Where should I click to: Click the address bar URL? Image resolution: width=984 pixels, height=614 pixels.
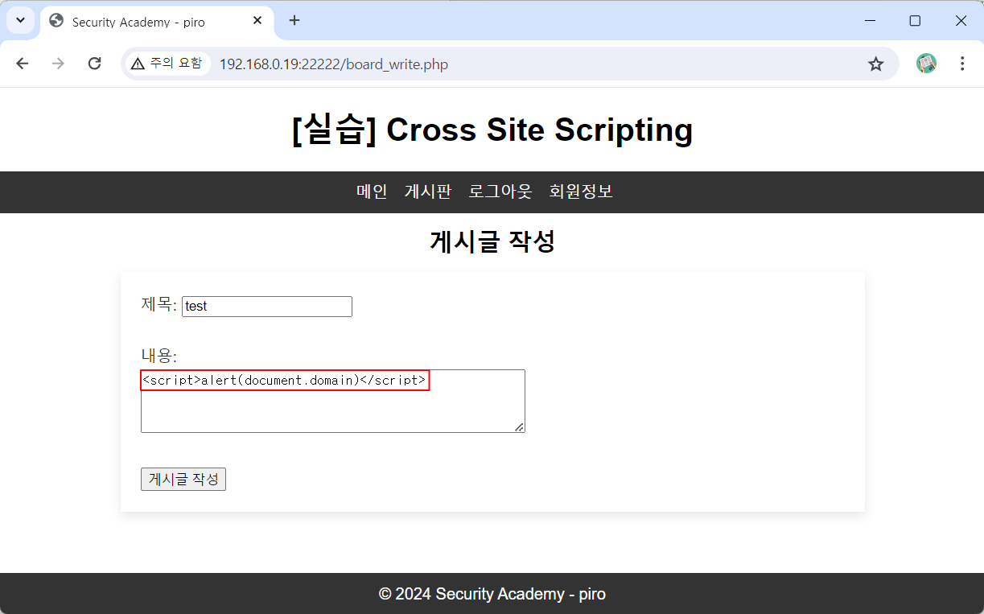(333, 64)
